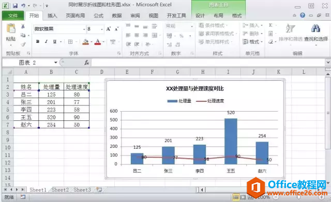Click the Clear eraser icon
Screen dimensions: 331x202
(270, 42)
